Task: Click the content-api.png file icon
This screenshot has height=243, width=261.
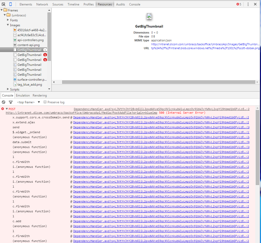Action: tap(15, 45)
